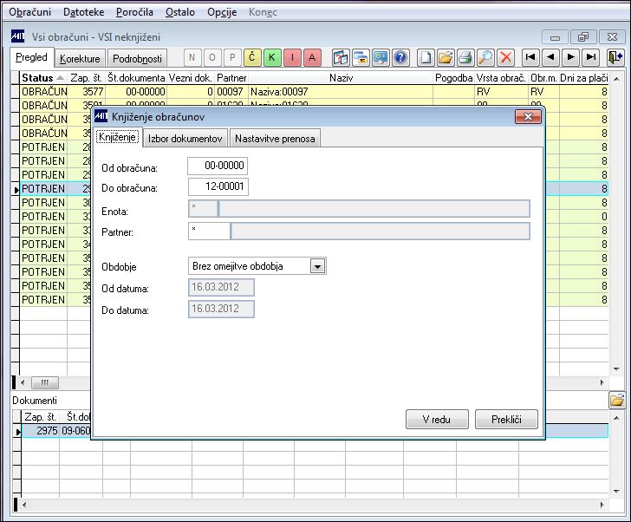The width and height of the screenshot is (631, 522).
Task: Click the main grid horizontal scrollbar thumb
Action: 45,382
